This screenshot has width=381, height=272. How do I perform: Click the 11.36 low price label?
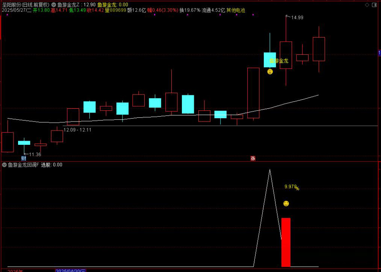tap(35, 154)
